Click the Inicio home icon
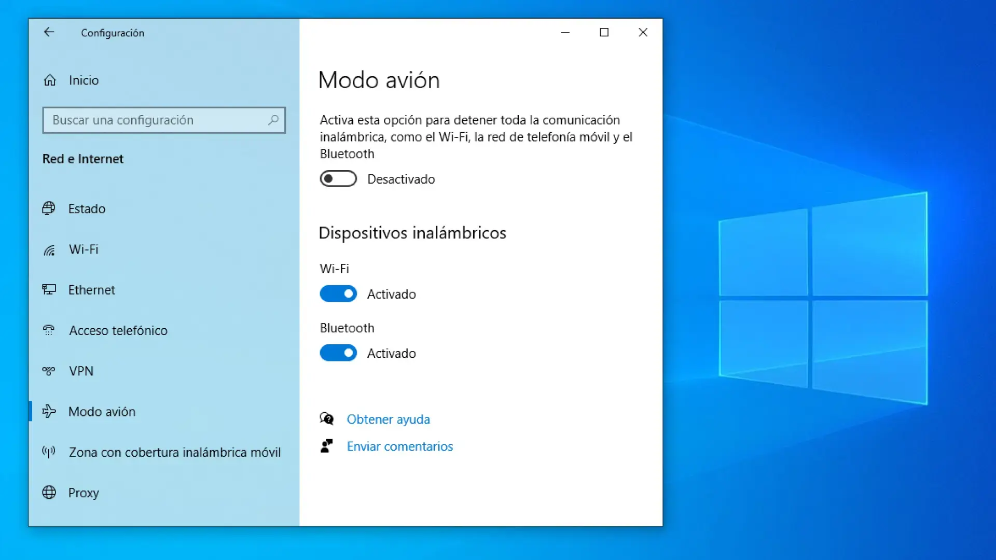The image size is (996, 560). pos(50,80)
